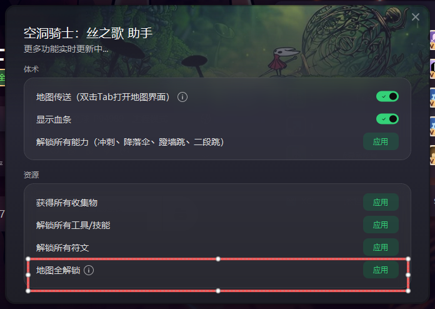Click the top-center handle of the red selection box
This screenshot has width=435, height=309.
pos(218,259)
